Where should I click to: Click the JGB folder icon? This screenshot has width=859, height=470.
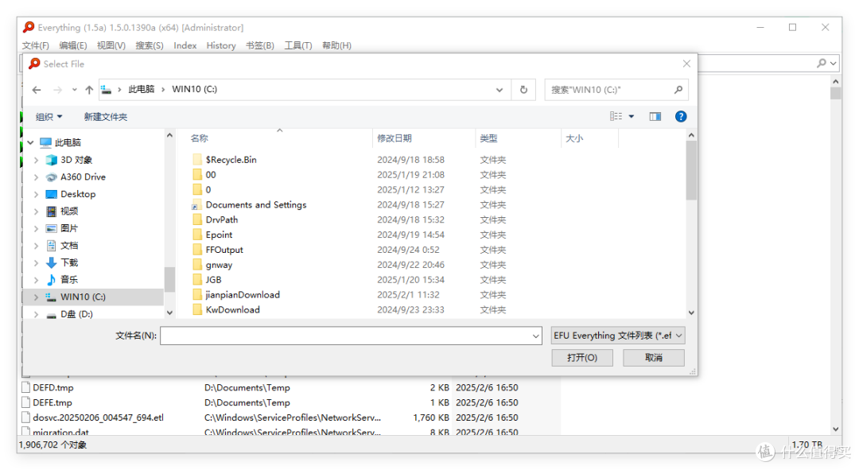click(x=197, y=279)
